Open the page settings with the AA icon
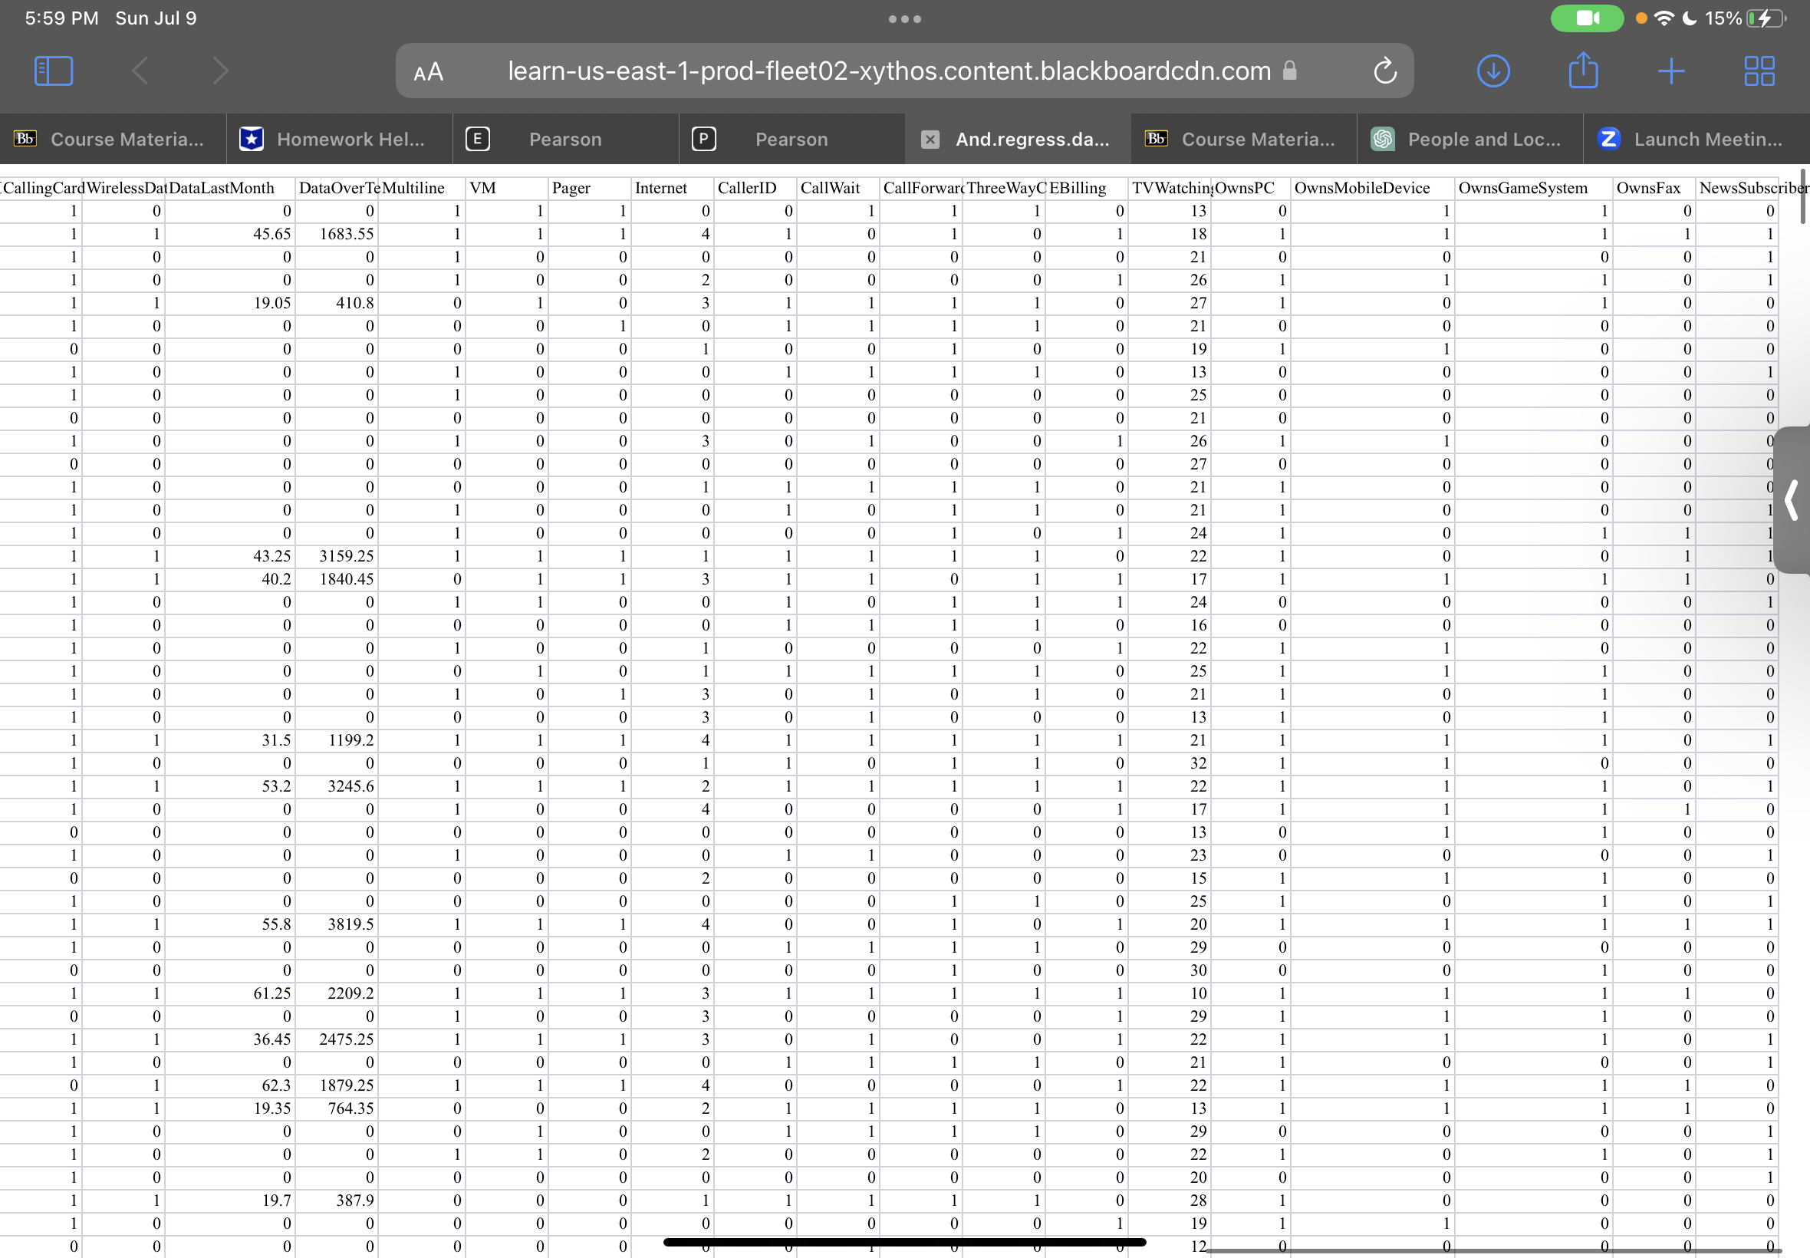Viewport: 1810px width, 1258px height. click(429, 71)
